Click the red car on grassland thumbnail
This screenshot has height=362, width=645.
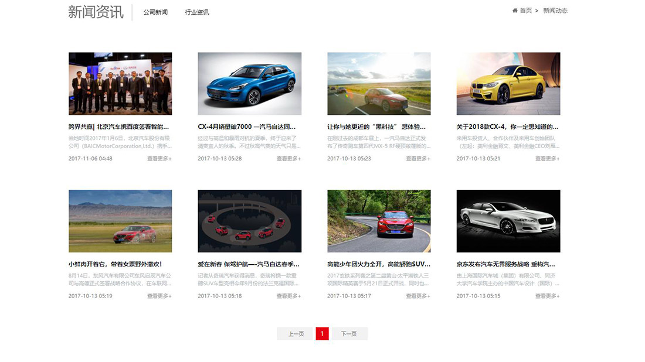point(120,221)
